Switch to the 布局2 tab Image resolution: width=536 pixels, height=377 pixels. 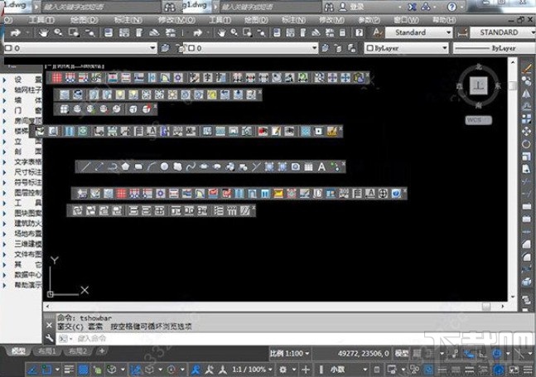pyautogui.click(x=78, y=351)
